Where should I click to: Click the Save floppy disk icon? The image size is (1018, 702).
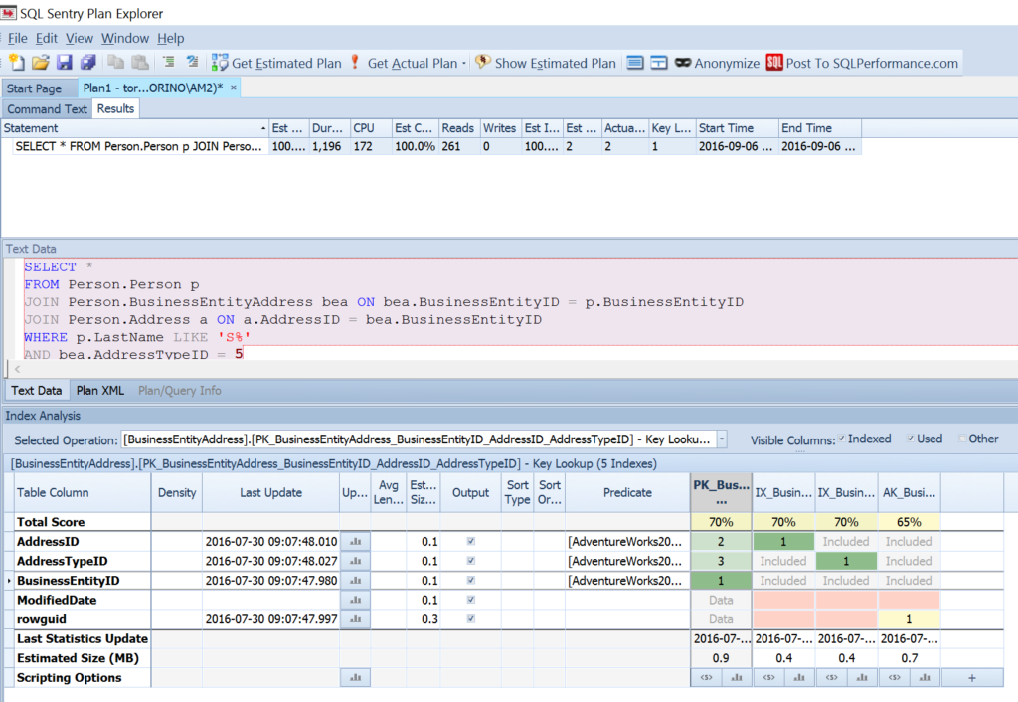tap(65, 63)
